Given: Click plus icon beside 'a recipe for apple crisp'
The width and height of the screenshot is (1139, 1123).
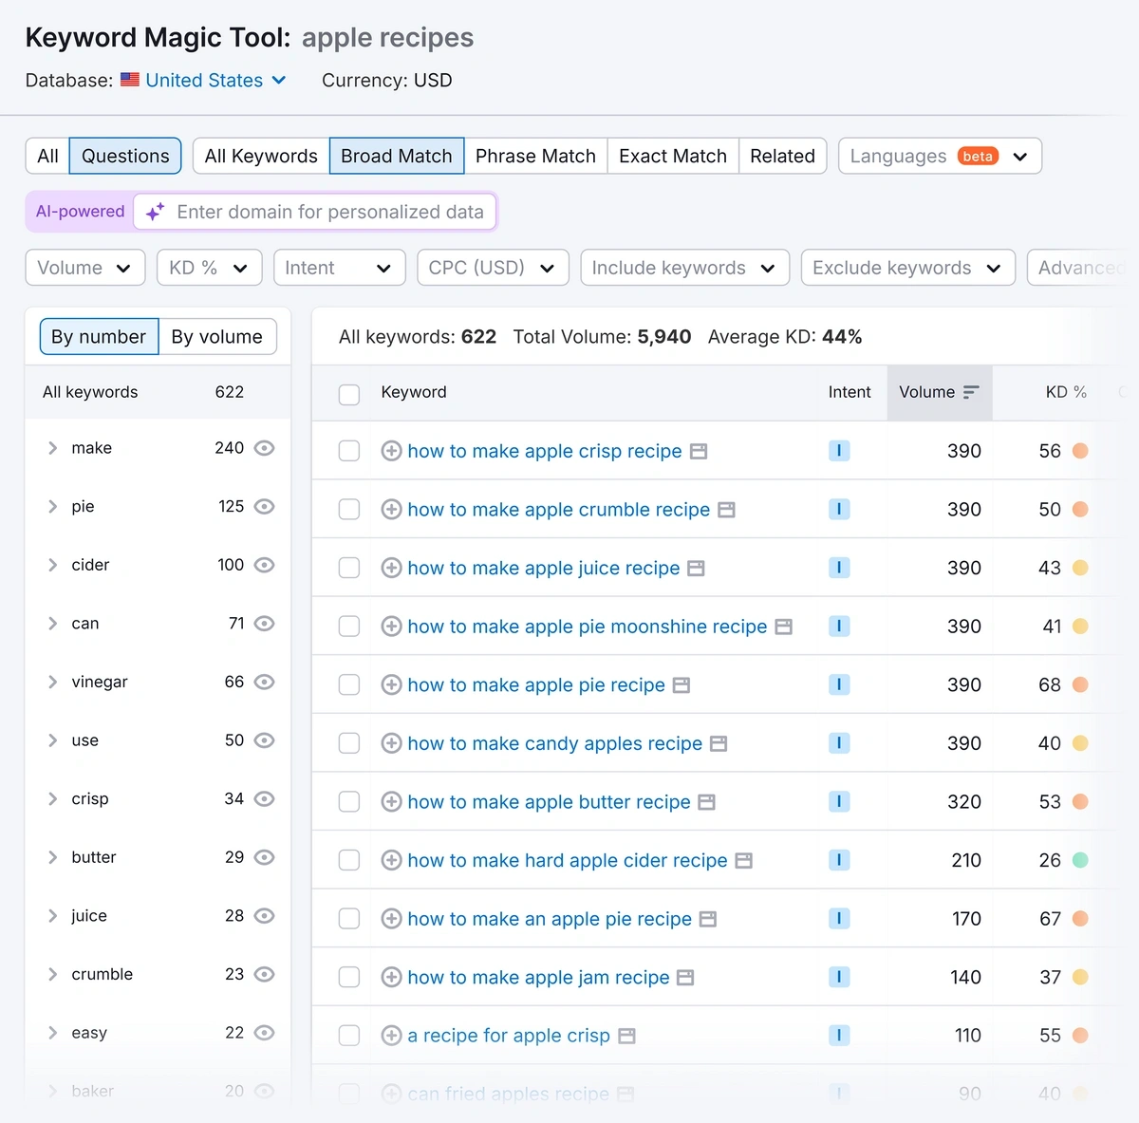Looking at the screenshot, I should click(x=391, y=1036).
